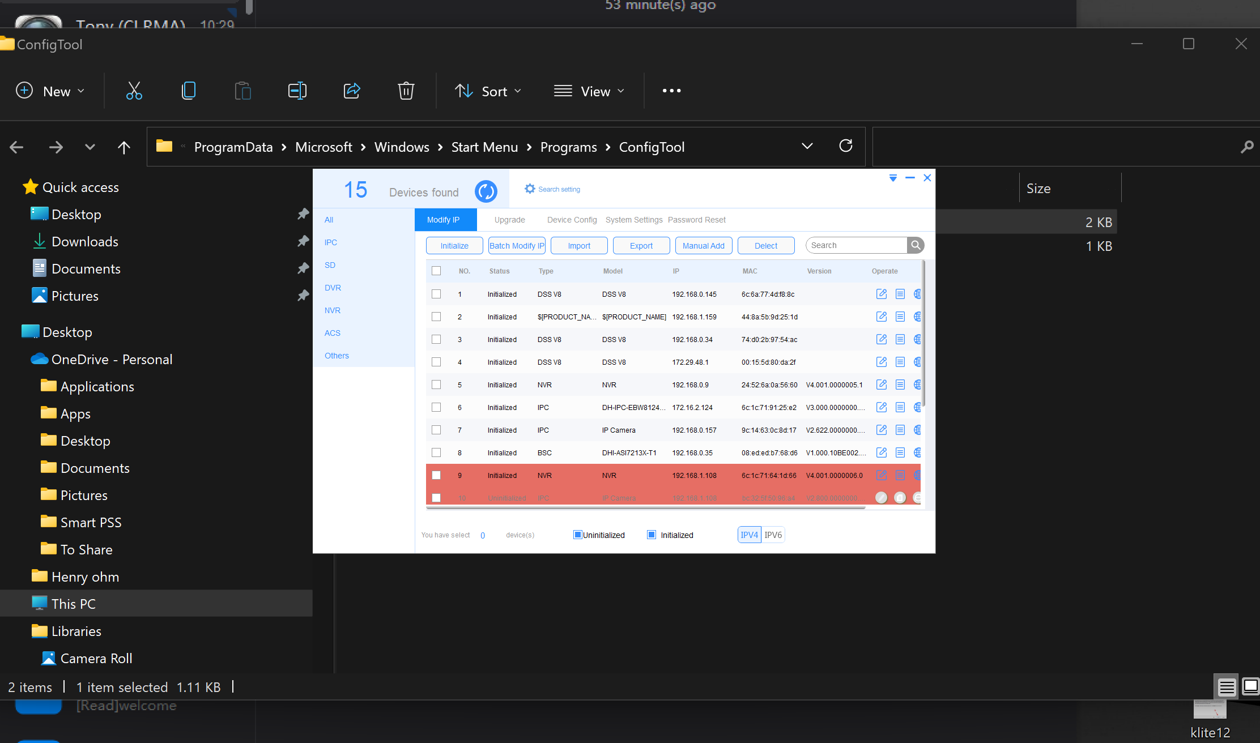Screen dimensions: 1260x743
Task: Click the refresh devices icon next to Devices found
Action: (x=486, y=191)
